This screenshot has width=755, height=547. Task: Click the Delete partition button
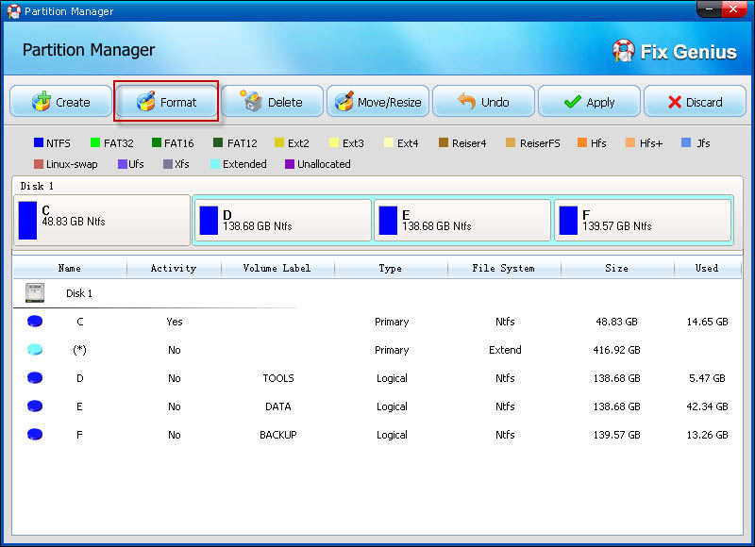pyautogui.click(x=272, y=102)
